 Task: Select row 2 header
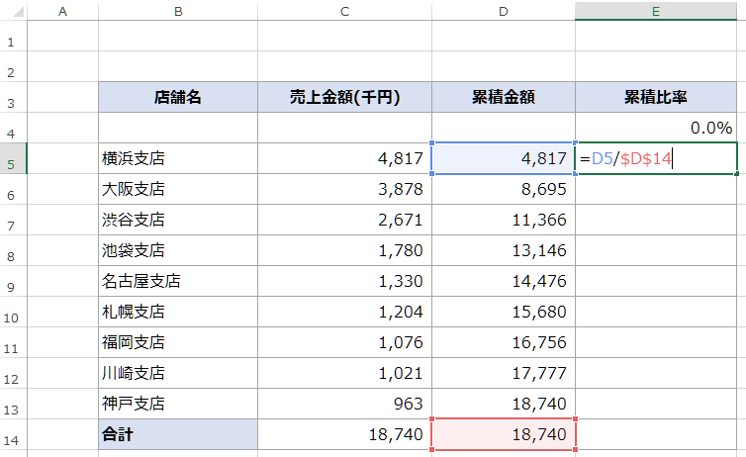point(13,66)
